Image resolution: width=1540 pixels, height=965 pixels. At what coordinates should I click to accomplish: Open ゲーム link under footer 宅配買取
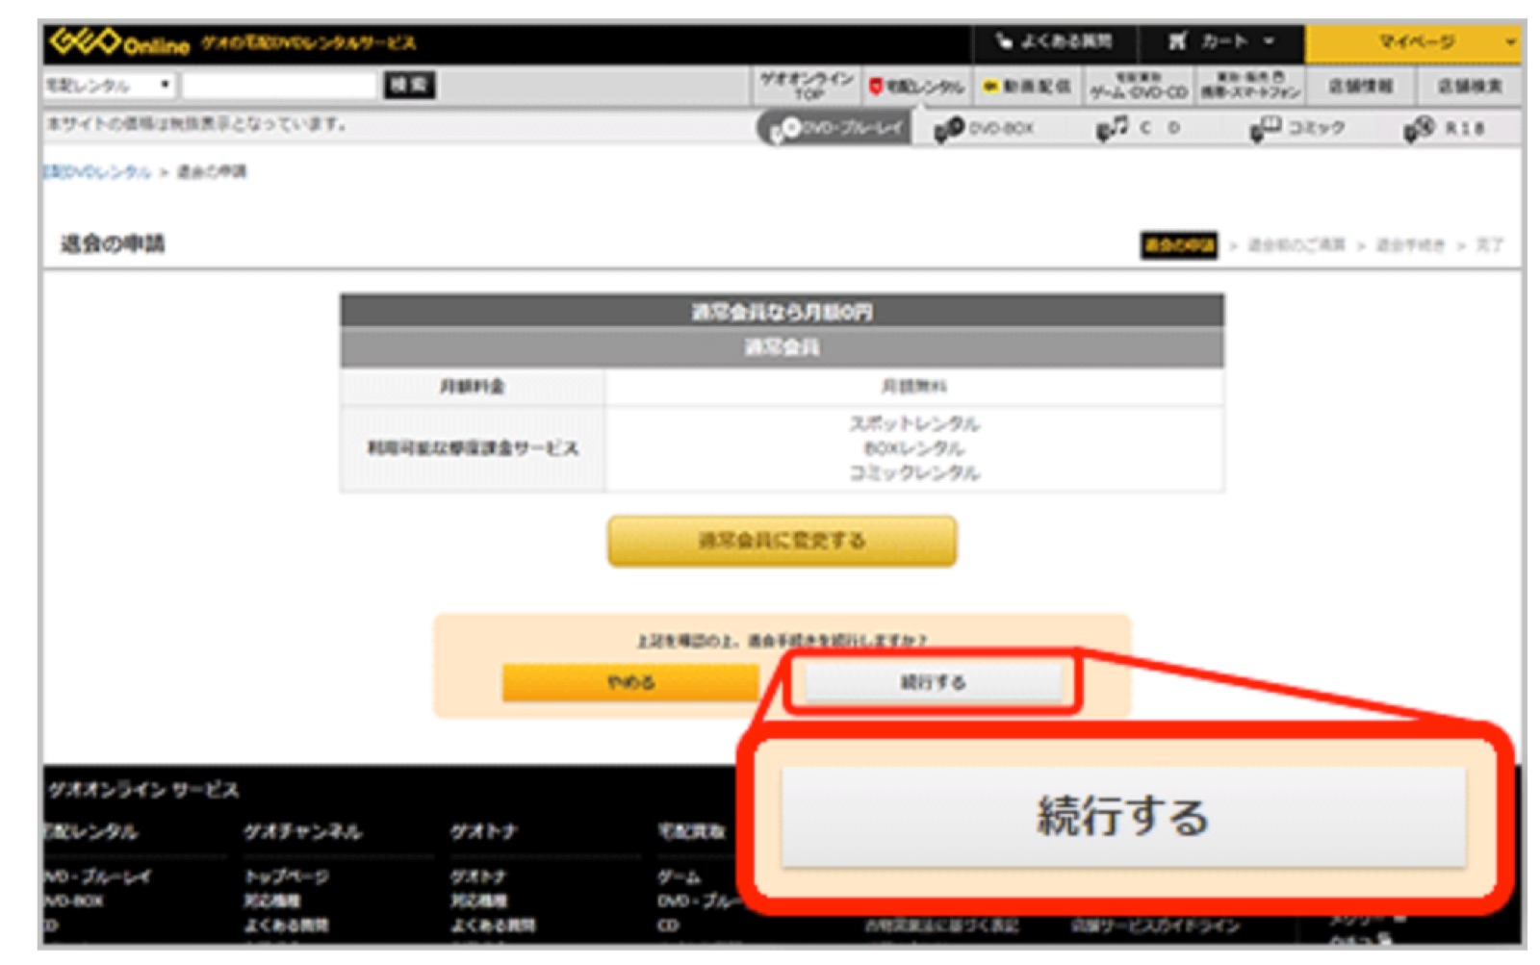pos(680,877)
